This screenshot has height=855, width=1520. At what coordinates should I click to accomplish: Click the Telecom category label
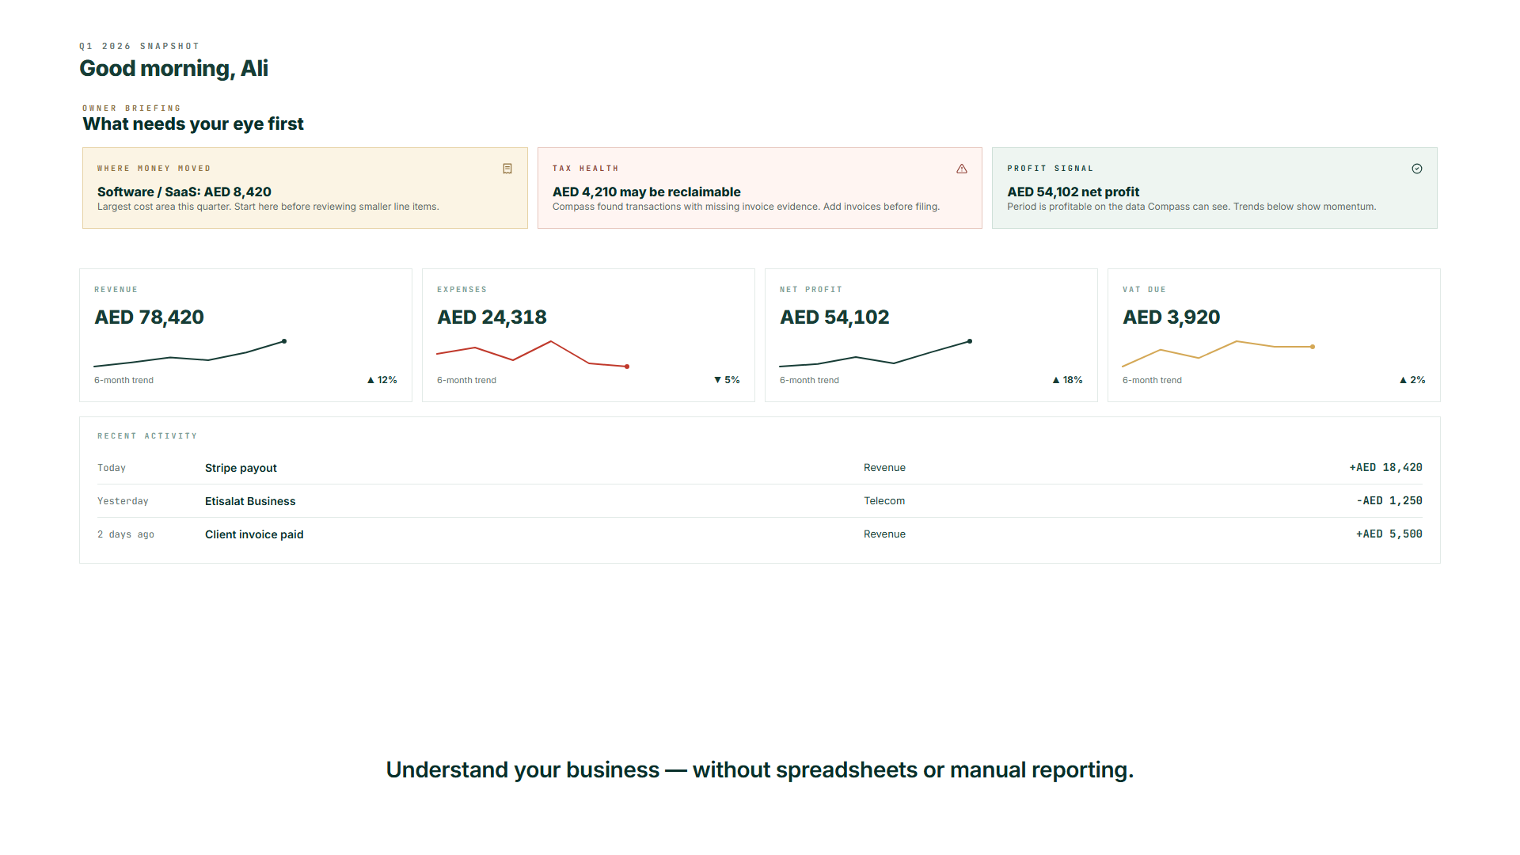884,501
